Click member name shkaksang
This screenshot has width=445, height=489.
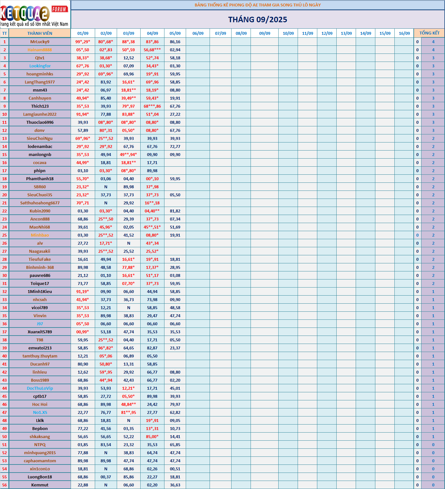click(40, 436)
